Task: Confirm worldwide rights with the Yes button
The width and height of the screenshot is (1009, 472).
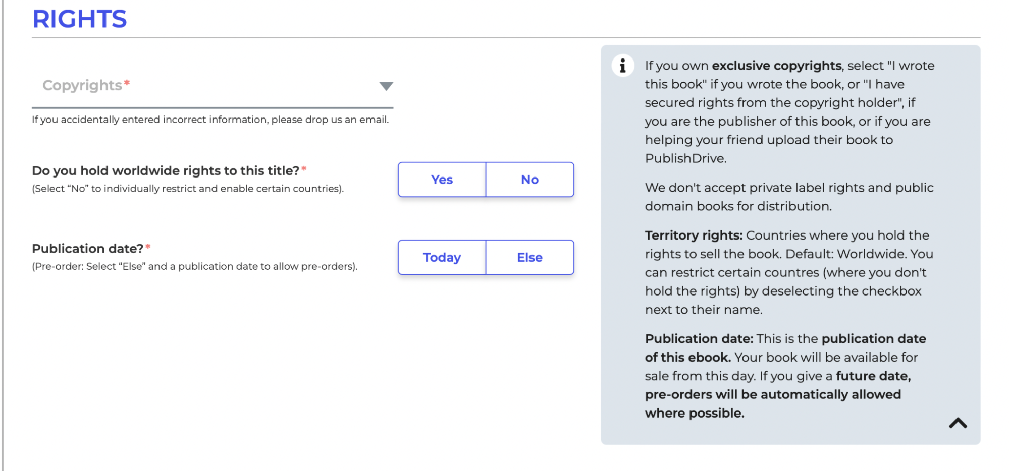Action: point(442,179)
